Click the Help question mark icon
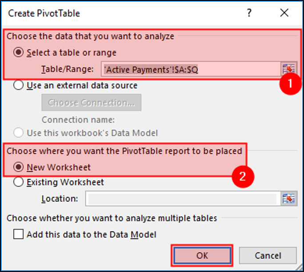 tap(250, 13)
